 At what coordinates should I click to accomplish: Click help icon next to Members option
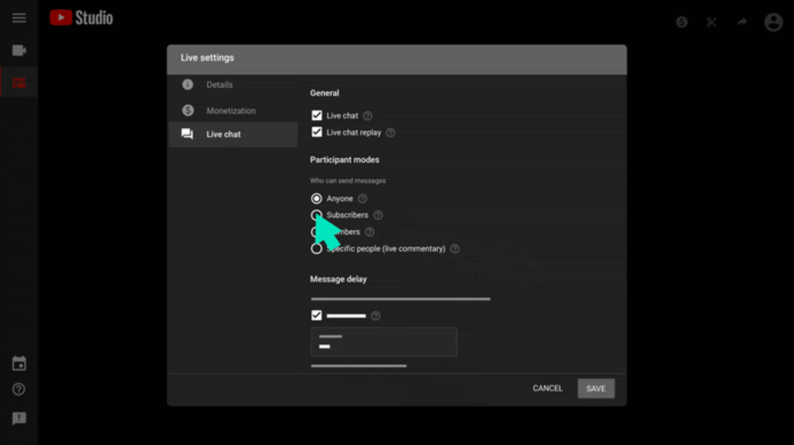click(370, 232)
